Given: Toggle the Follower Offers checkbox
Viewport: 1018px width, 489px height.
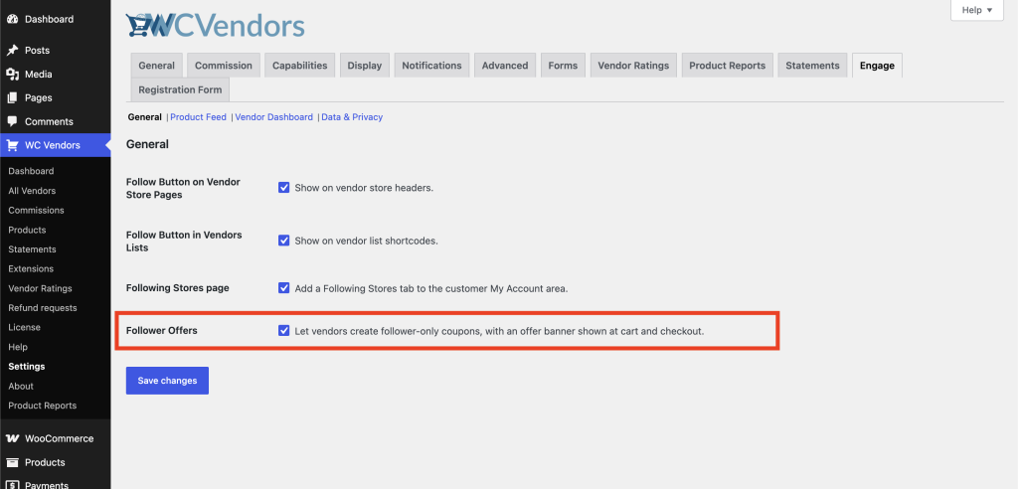Looking at the screenshot, I should click(283, 331).
